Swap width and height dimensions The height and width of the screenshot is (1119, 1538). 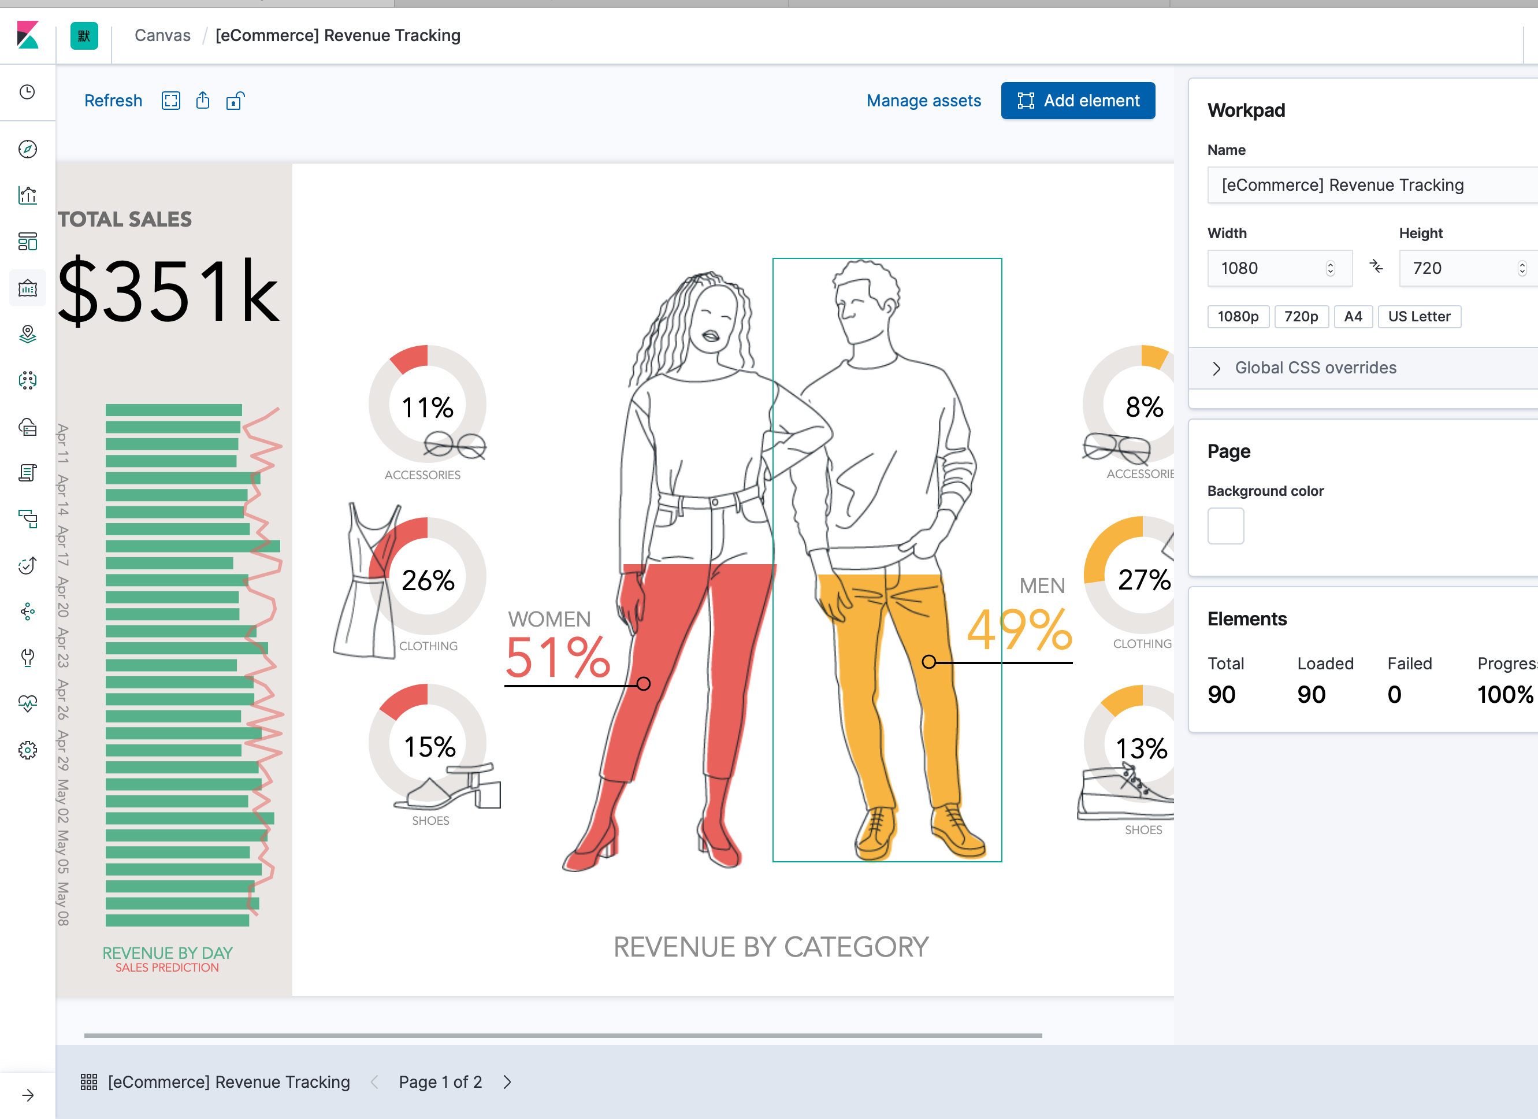[x=1376, y=268]
